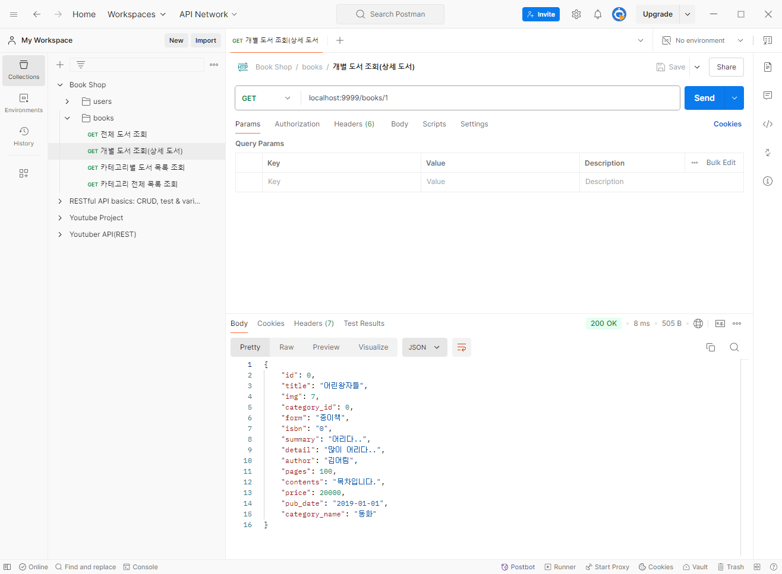This screenshot has width=782, height=574.
Task: Open Environments in the sidebar
Action: [x=24, y=103]
